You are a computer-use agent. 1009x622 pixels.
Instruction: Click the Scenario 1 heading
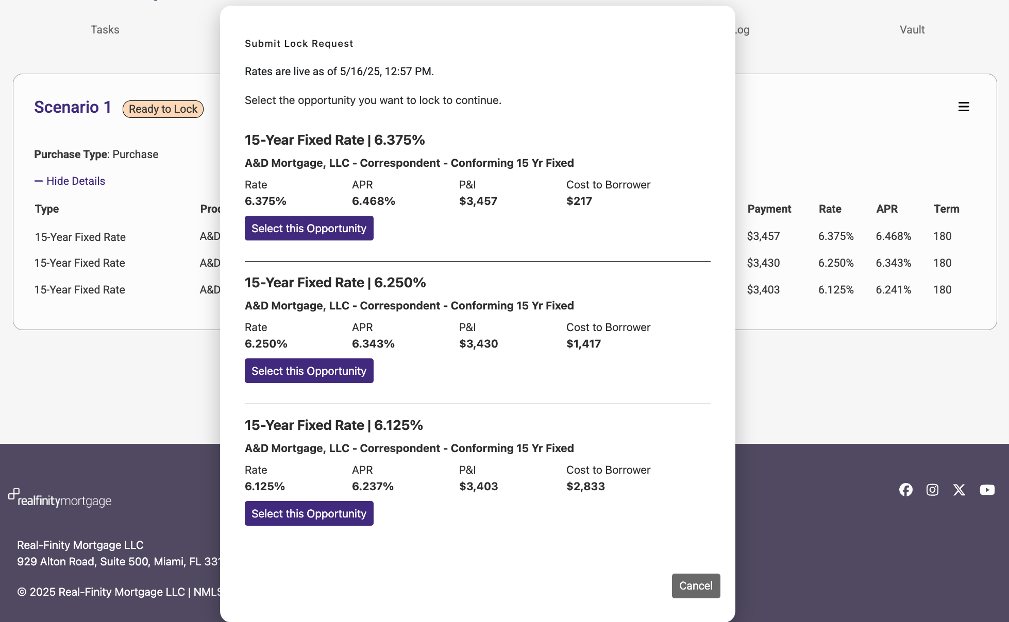[x=73, y=107]
